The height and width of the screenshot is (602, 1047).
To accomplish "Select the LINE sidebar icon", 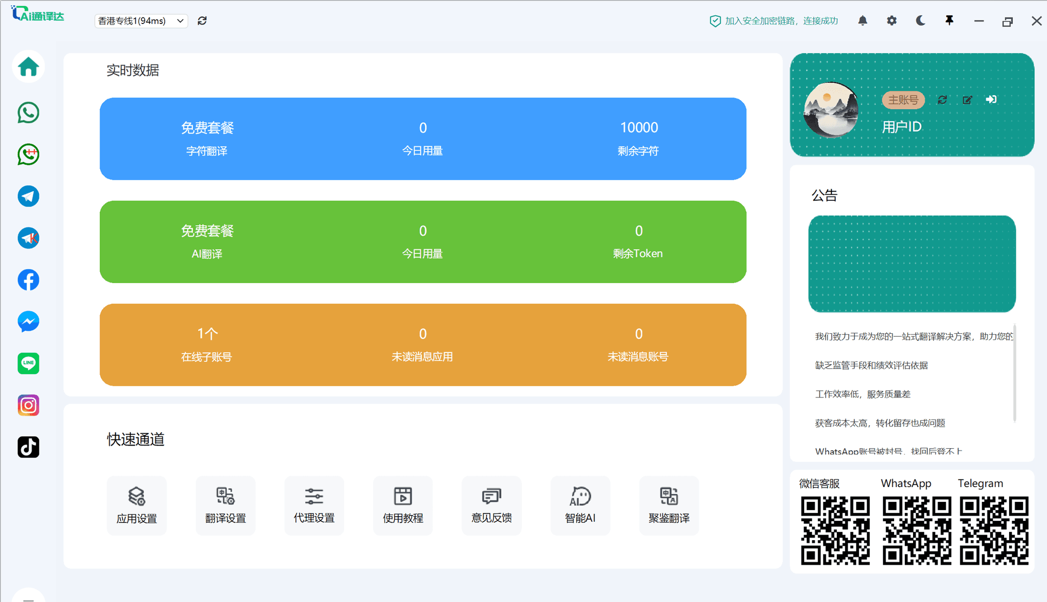I will (x=28, y=363).
